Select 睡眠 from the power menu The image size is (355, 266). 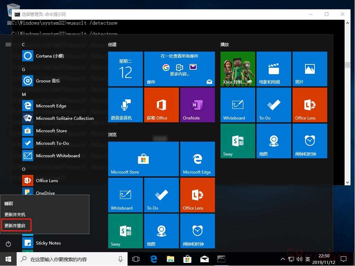(45, 204)
